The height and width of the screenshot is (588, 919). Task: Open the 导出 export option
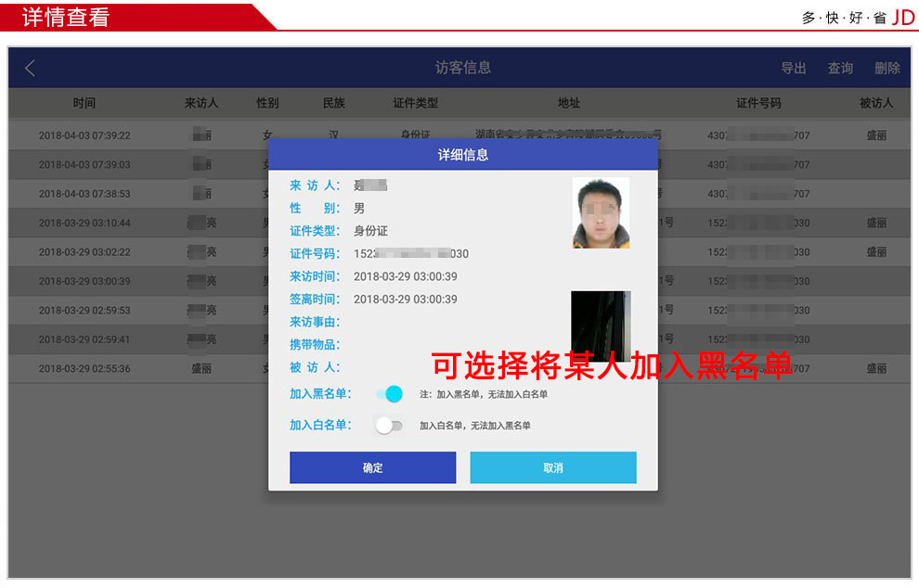pyautogui.click(x=793, y=68)
